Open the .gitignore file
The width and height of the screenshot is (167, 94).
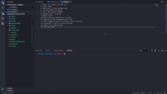coord(14,35)
